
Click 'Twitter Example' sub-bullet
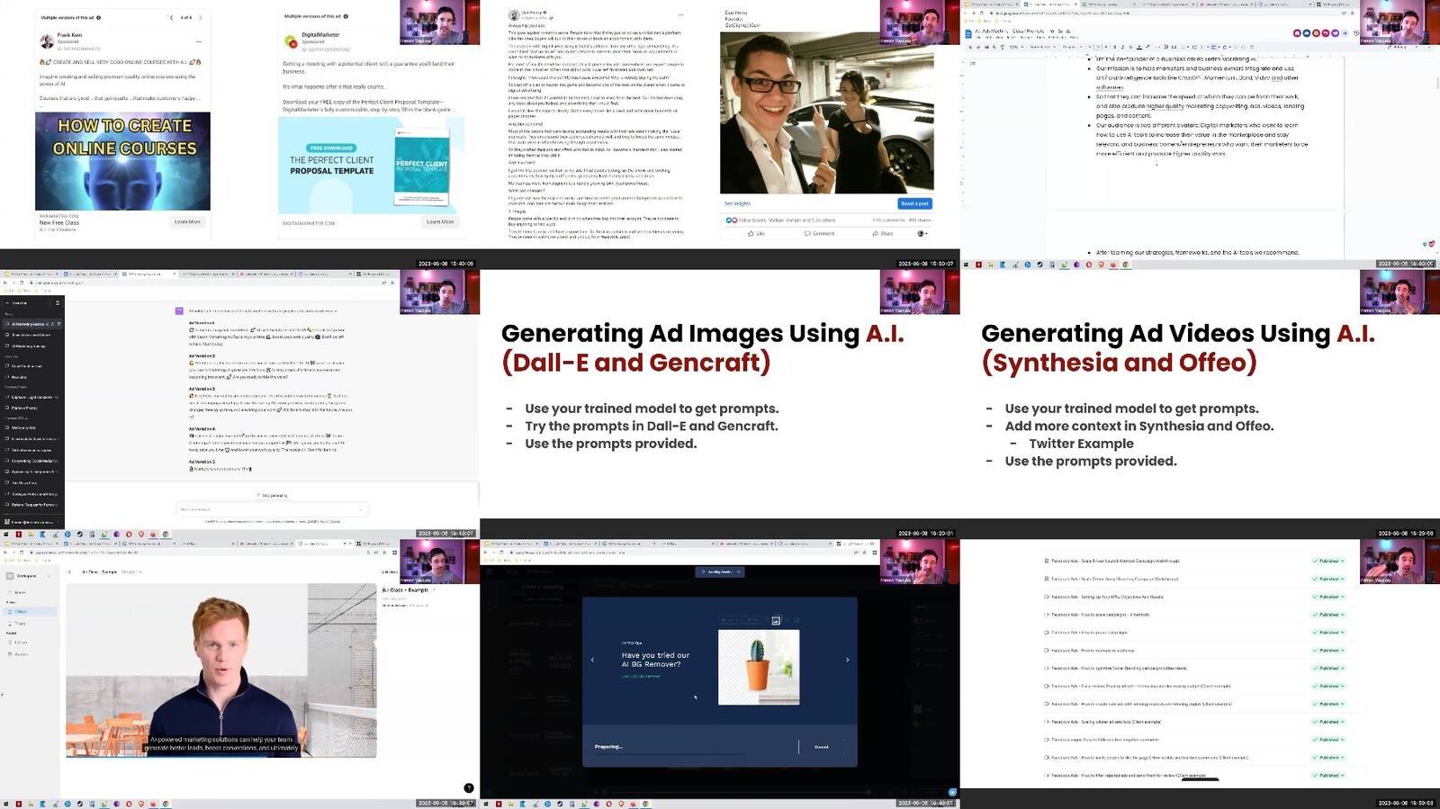1081,443
